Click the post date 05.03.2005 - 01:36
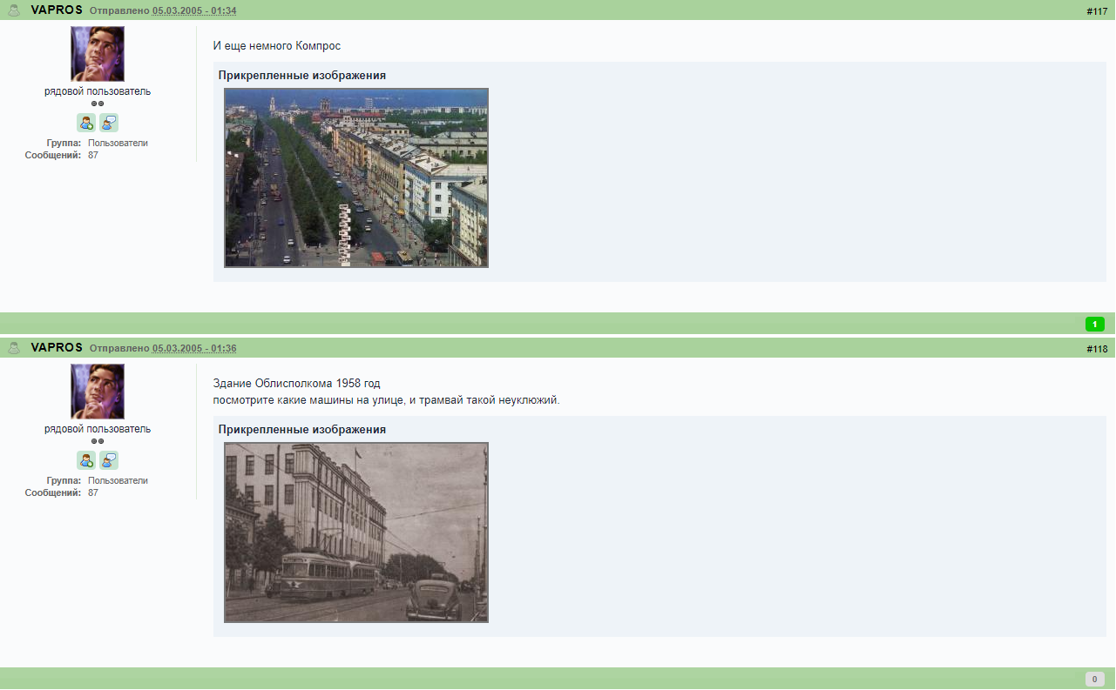1116x690 pixels. (x=194, y=348)
